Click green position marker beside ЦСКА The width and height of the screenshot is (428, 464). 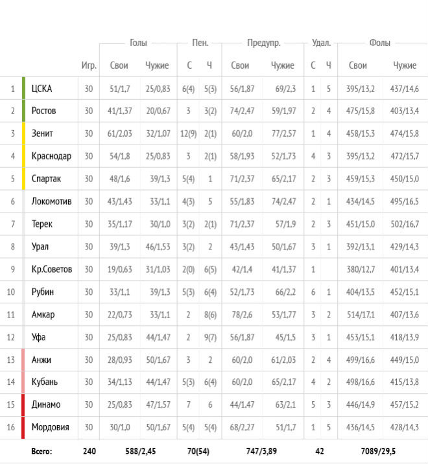pyautogui.click(x=23, y=88)
